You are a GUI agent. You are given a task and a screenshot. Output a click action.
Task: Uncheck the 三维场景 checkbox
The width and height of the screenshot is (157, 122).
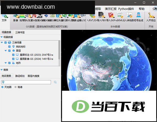5,42
